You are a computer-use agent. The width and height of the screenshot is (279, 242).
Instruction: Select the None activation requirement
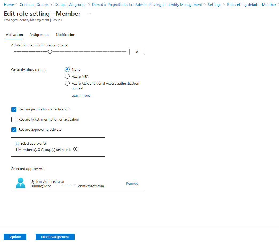click(68, 69)
